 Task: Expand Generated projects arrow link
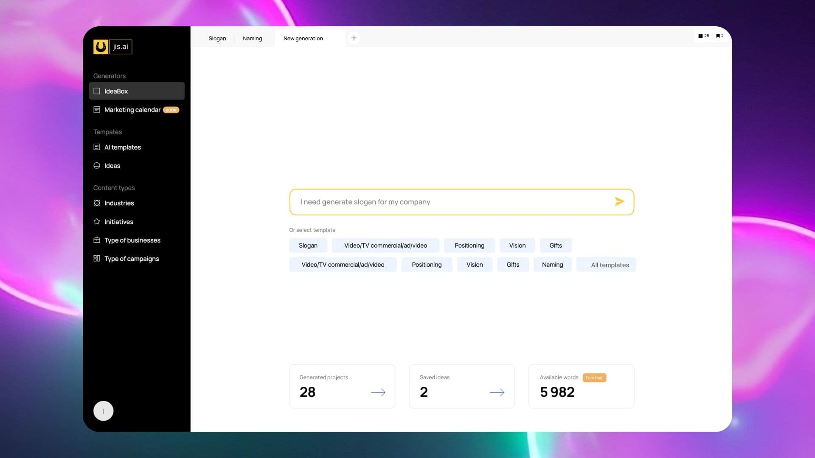click(x=378, y=391)
